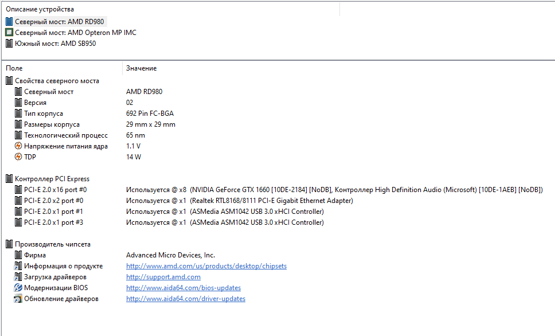The width and height of the screenshot is (555, 336).
Task: Select Северный мост: AMD Opteron MP IMC
Action: 75,33
